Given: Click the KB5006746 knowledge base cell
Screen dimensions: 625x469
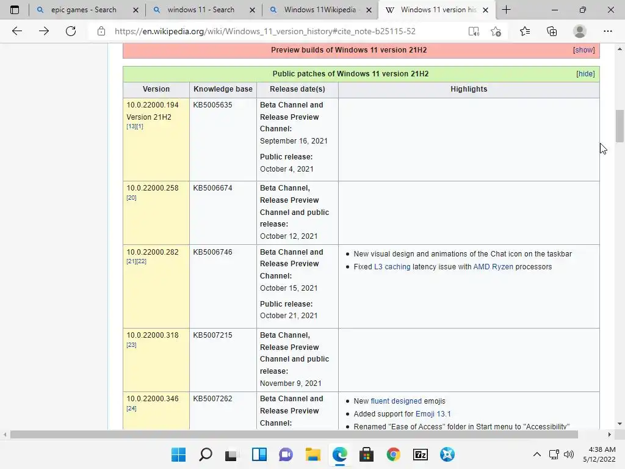Looking at the screenshot, I should point(223,286).
